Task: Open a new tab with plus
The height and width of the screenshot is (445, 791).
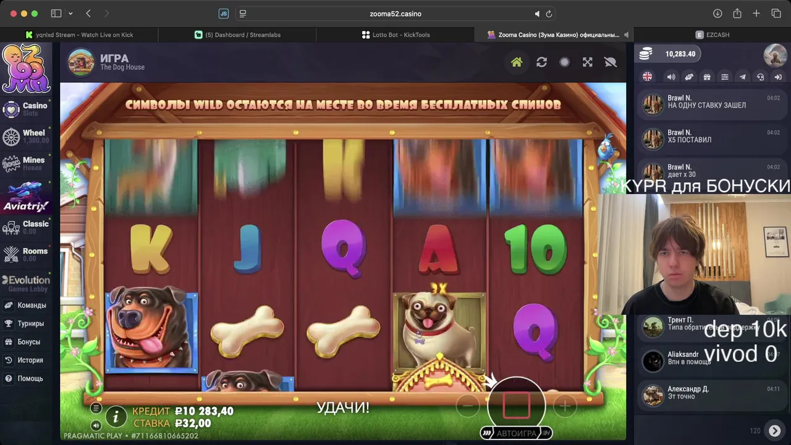Action: click(x=756, y=14)
